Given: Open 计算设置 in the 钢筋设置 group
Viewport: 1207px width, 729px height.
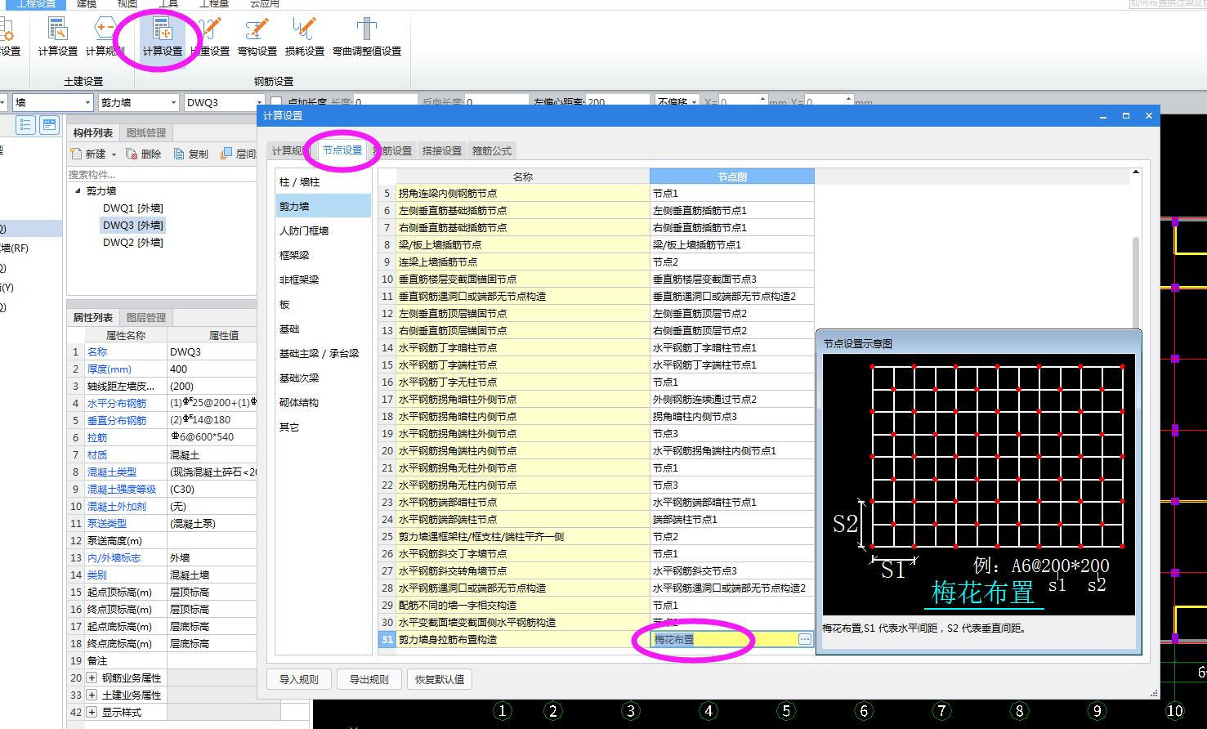Looking at the screenshot, I should (x=162, y=37).
